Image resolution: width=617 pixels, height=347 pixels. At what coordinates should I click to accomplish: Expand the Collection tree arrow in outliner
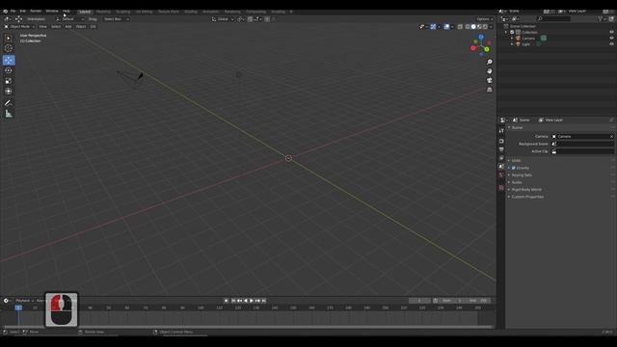click(506, 32)
